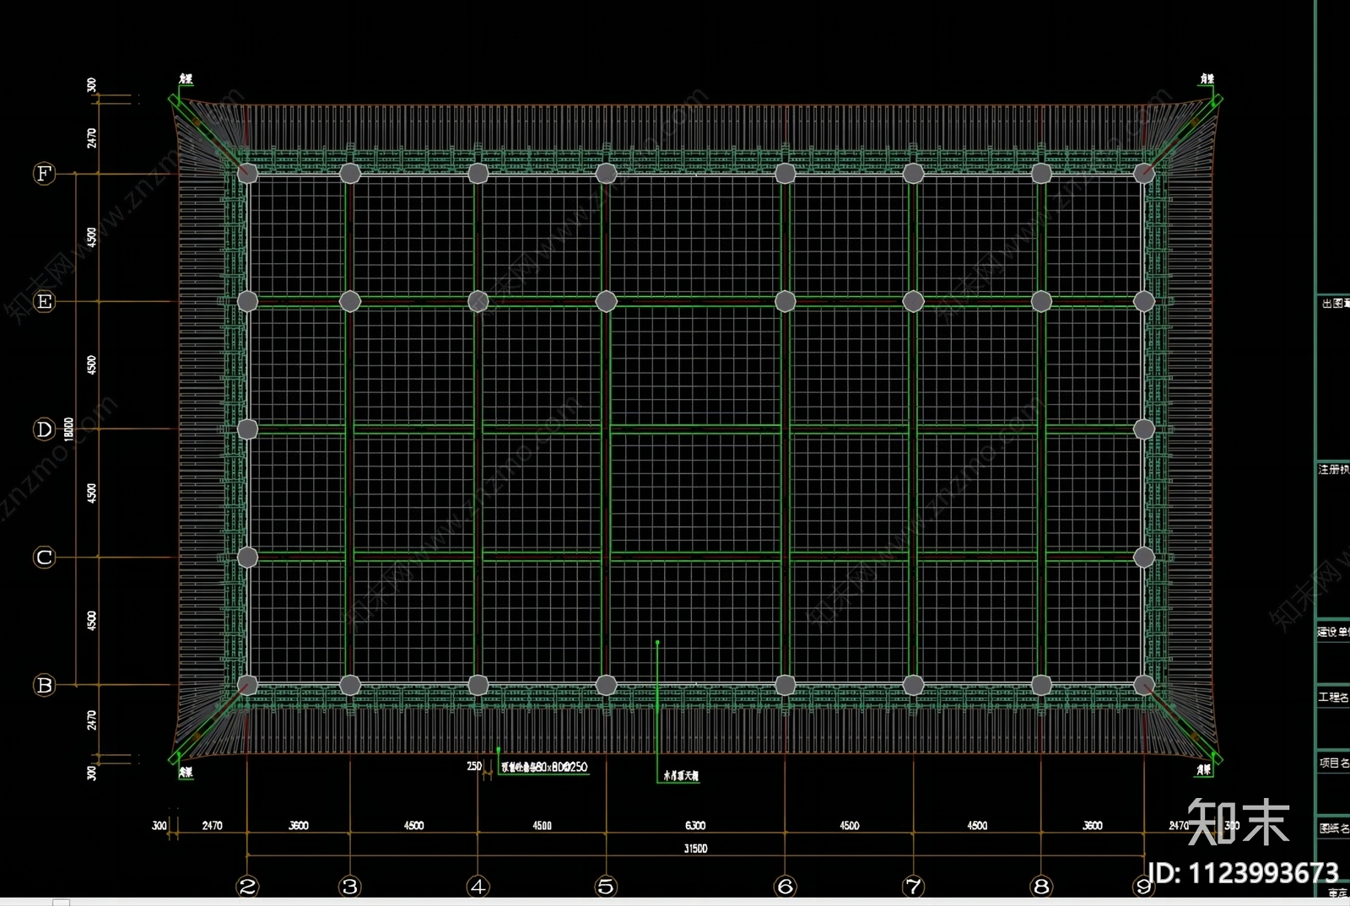Pick the grid bubble numbered 6
Image resolution: width=1350 pixels, height=906 pixels.
tap(786, 887)
